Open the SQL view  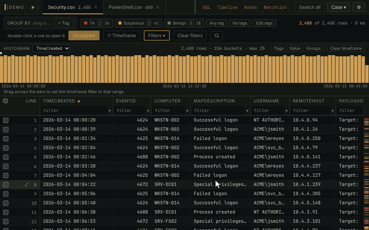coord(206,7)
